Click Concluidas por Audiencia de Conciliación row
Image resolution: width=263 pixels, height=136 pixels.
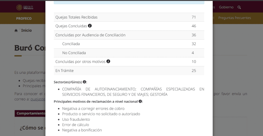click(x=129, y=35)
